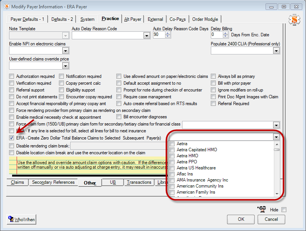This screenshot has width=306, height=231.
Task: Expand Auto Delay Reason Code dropdown
Action: pyautogui.click(x=147, y=36)
